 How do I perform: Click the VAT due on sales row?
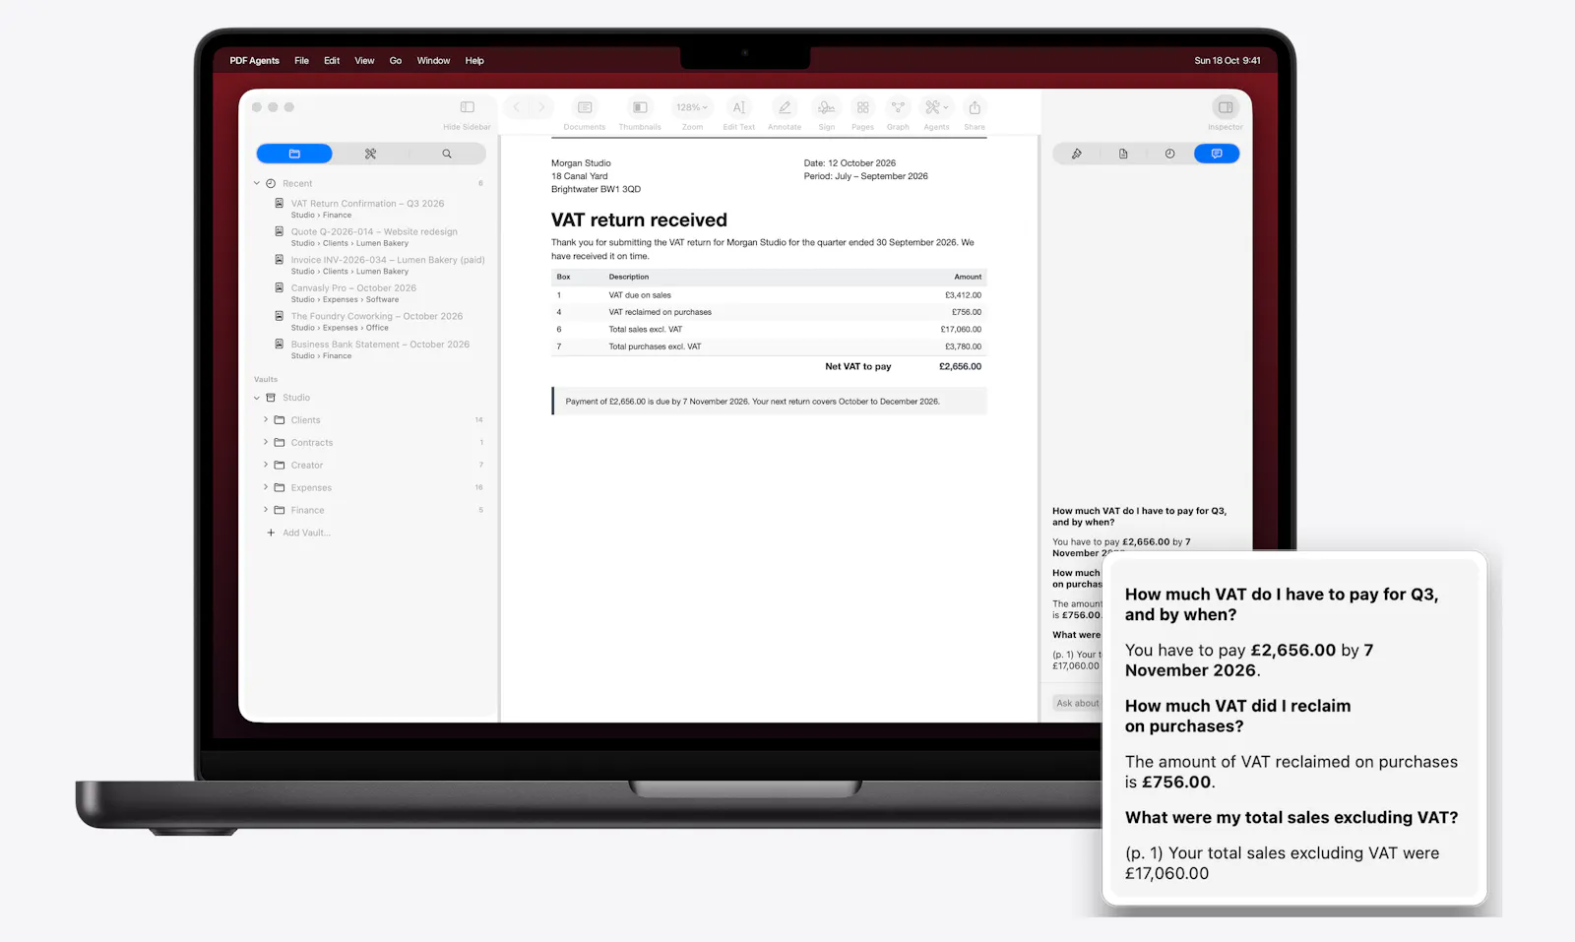(x=769, y=295)
